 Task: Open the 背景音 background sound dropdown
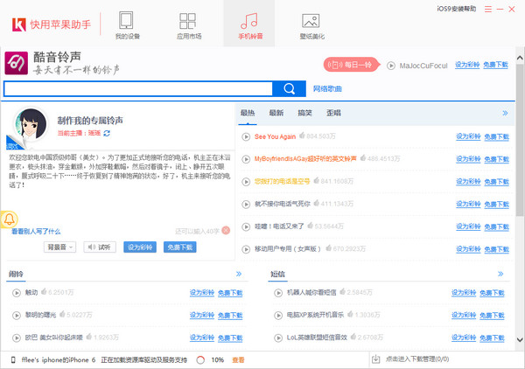coord(60,247)
